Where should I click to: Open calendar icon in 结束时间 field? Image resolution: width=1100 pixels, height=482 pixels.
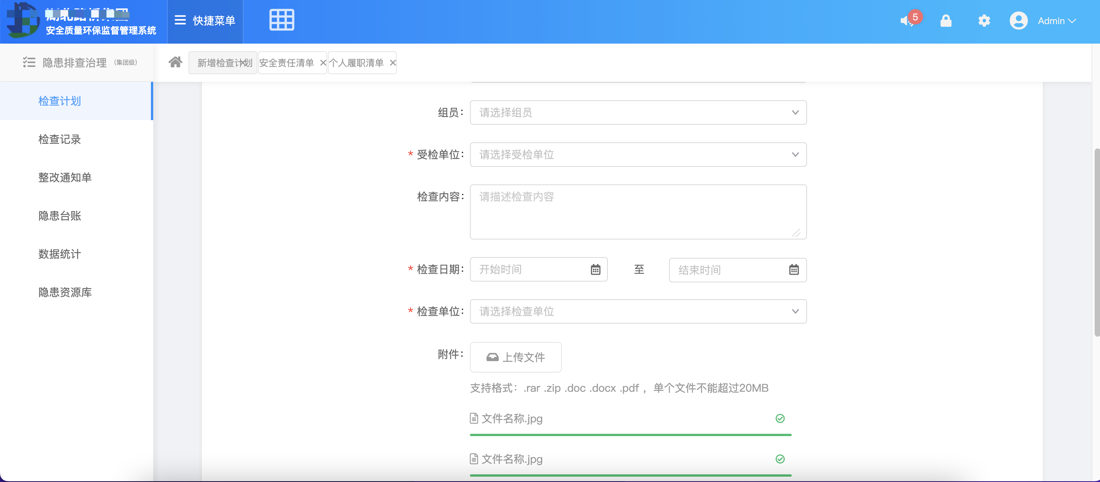793,270
